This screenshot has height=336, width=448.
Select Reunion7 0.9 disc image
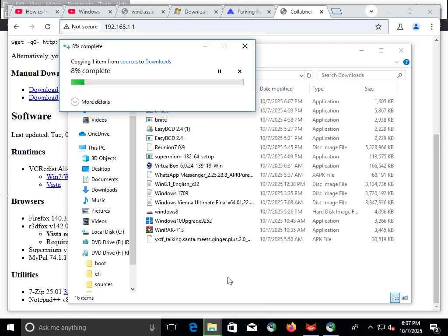169,147
